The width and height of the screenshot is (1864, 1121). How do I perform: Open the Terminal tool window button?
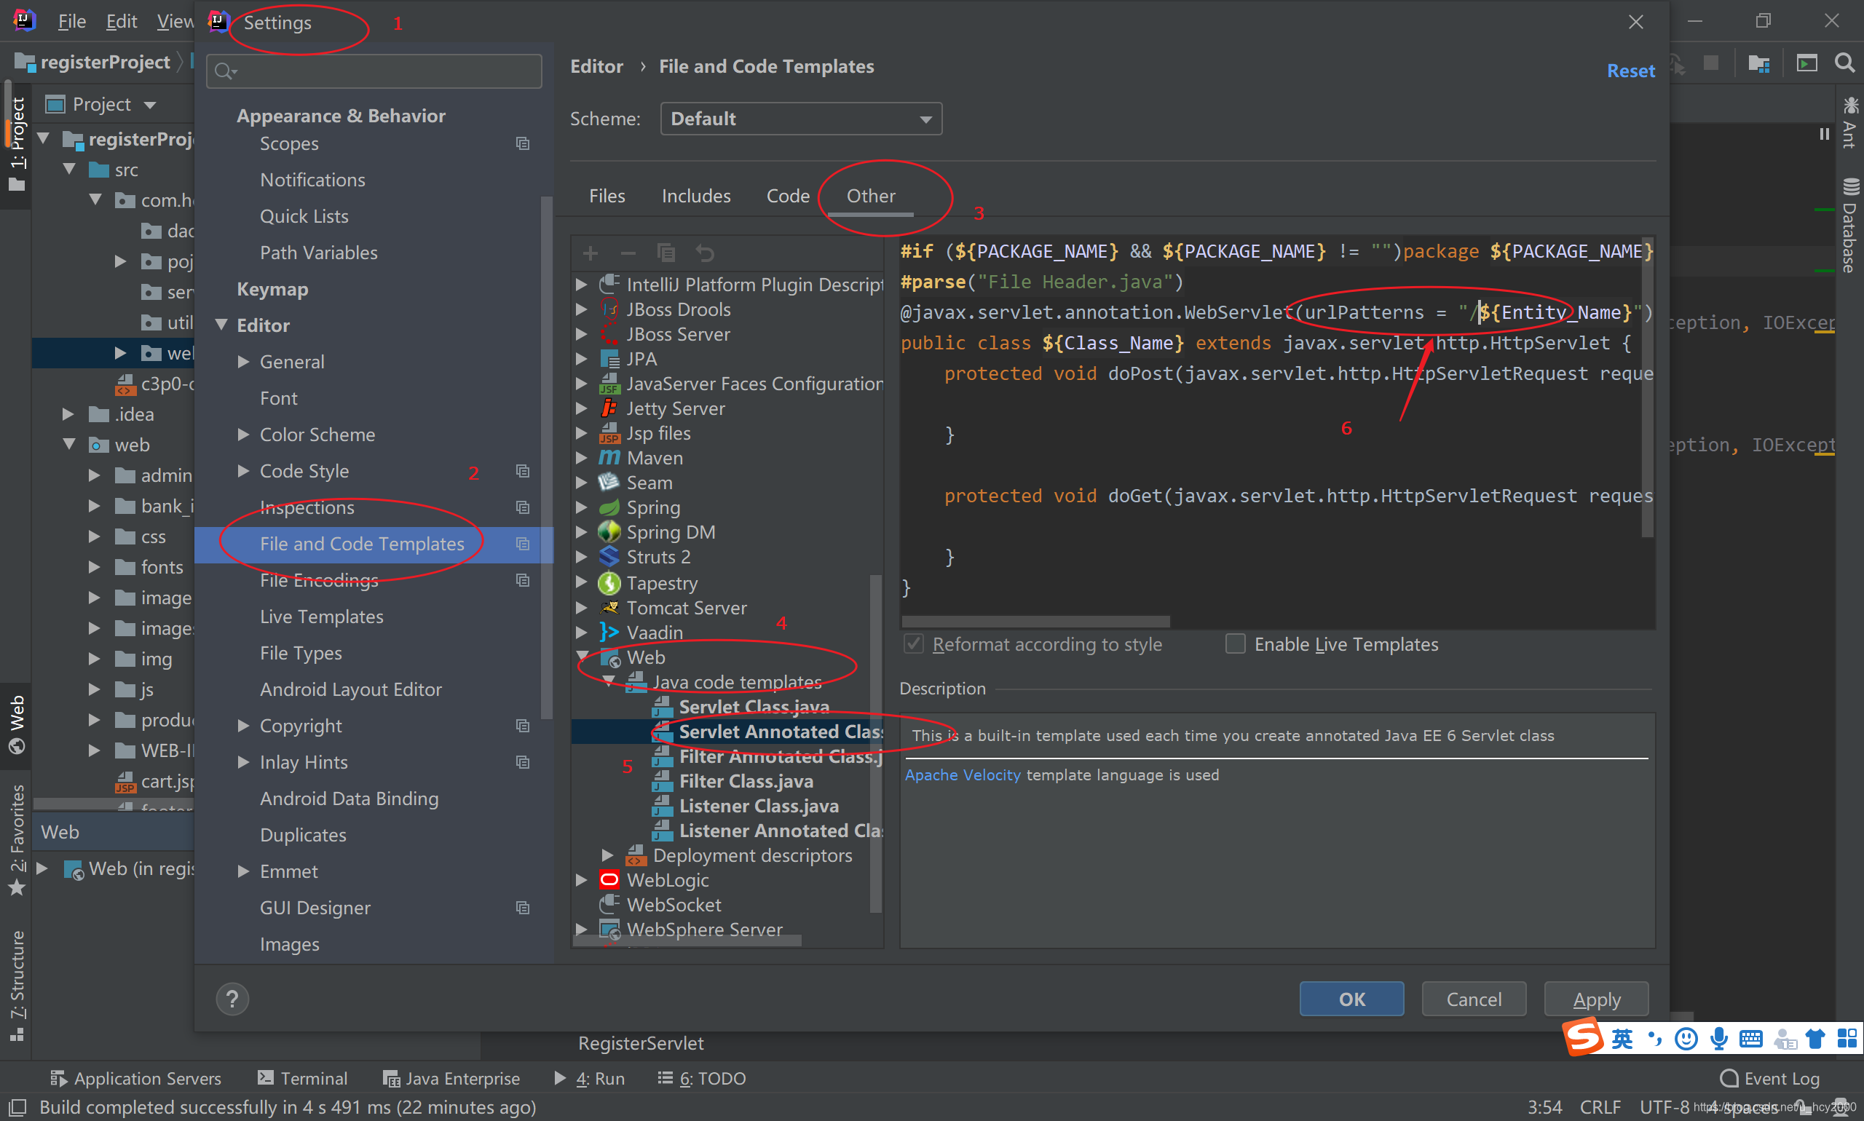[x=302, y=1078]
